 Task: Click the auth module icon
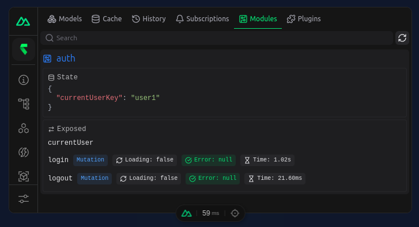tap(47, 59)
